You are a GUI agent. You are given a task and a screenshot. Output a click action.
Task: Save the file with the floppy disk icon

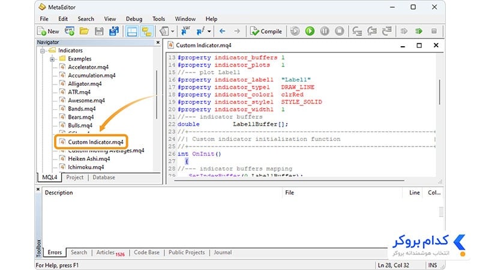pyautogui.click(x=99, y=31)
